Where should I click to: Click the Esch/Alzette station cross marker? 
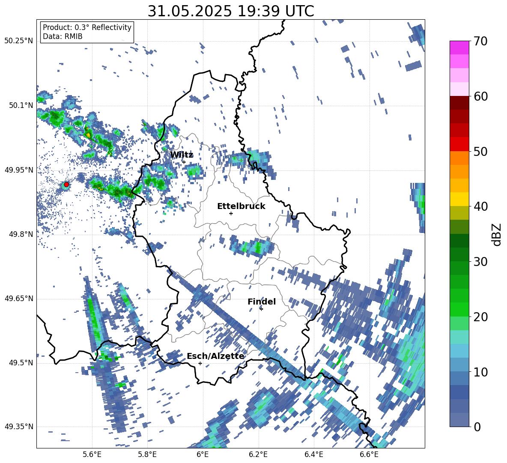tap(200, 363)
